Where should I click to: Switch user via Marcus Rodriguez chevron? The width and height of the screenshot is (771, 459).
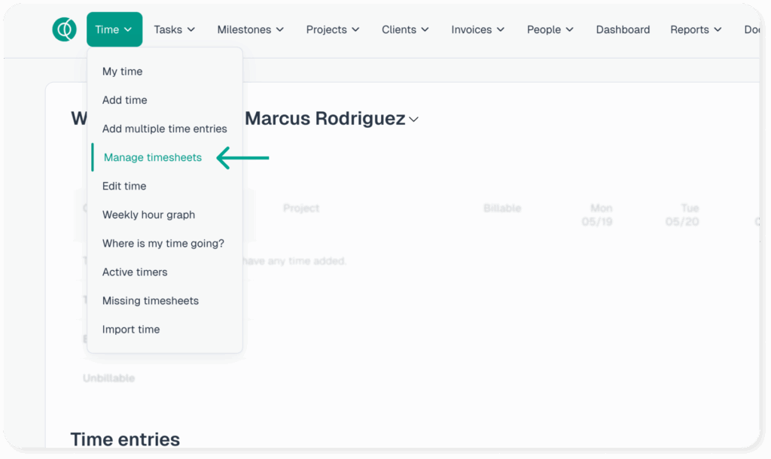coord(413,120)
